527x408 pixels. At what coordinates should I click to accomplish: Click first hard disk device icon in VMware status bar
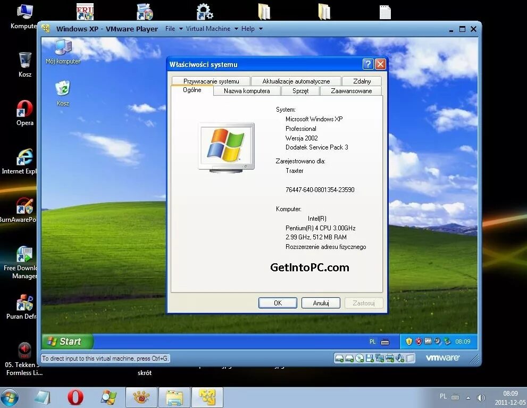point(339,359)
